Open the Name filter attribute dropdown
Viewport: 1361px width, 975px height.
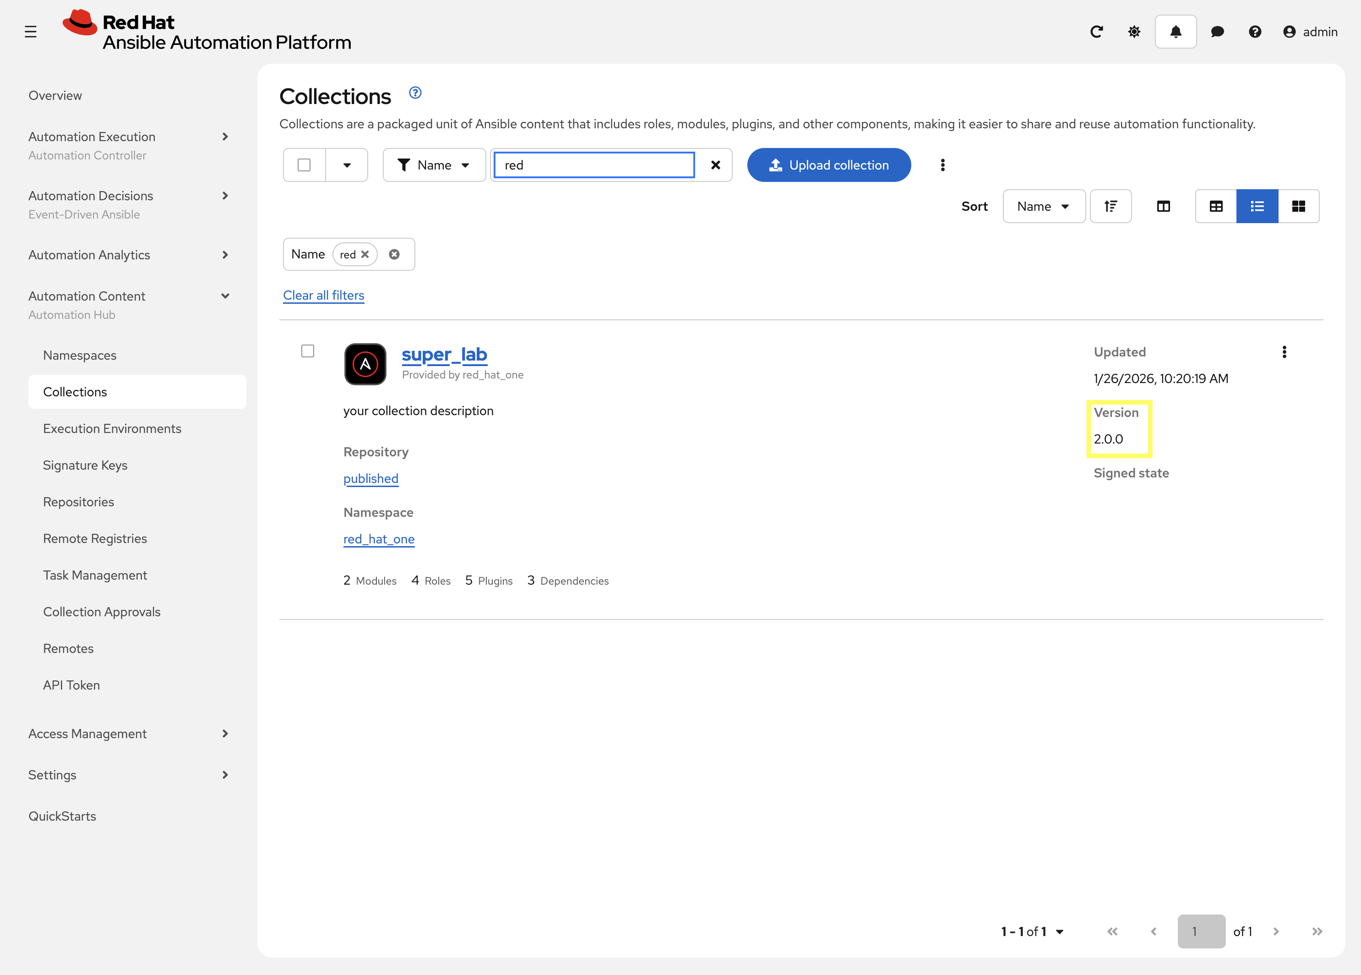click(434, 164)
